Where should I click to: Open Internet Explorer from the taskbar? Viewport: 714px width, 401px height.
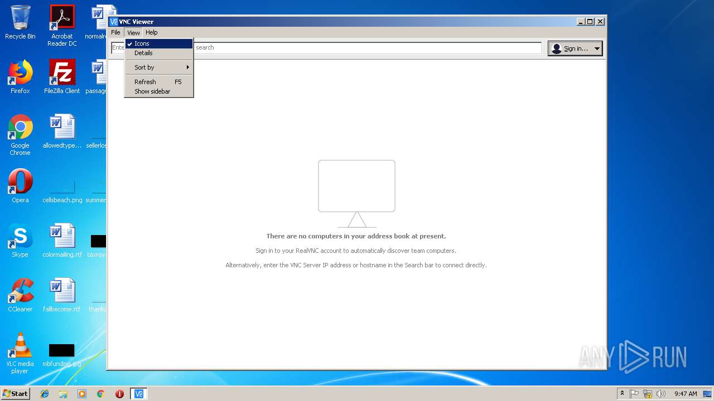tap(45, 394)
